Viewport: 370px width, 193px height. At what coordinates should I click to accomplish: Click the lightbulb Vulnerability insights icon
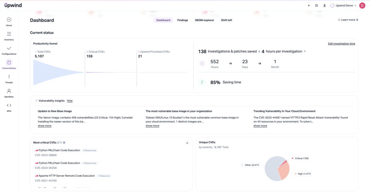click(36, 101)
